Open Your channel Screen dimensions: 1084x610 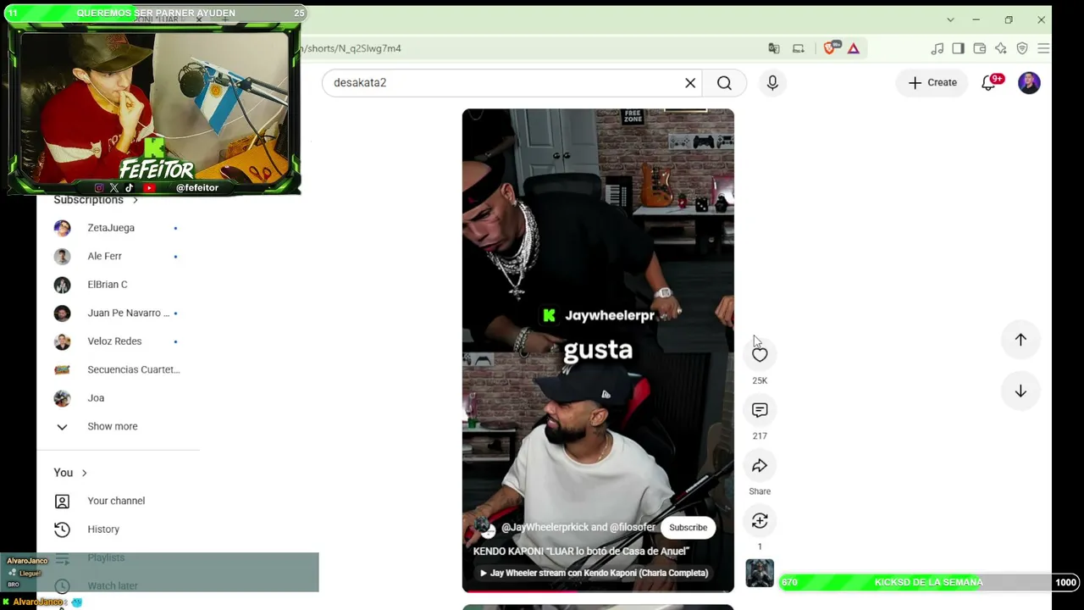coord(118,501)
